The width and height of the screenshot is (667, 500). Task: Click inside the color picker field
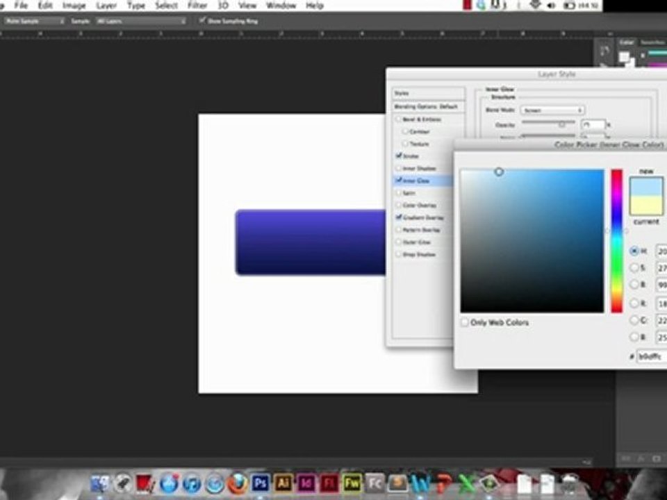[532, 241]
